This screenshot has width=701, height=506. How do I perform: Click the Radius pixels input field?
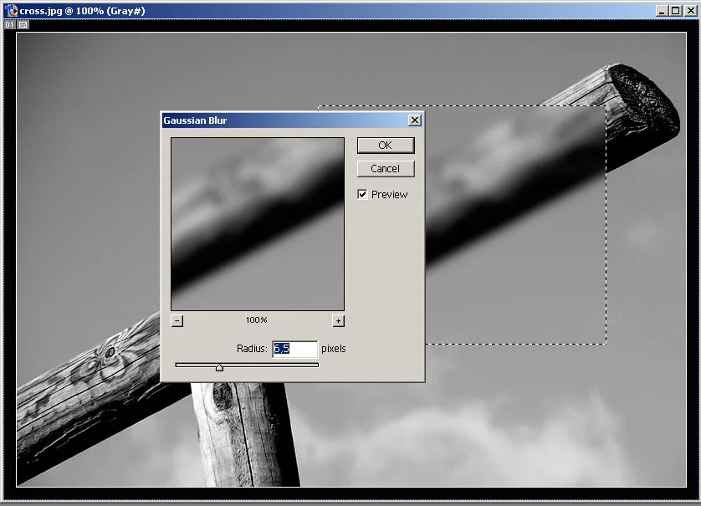point(294,349)
